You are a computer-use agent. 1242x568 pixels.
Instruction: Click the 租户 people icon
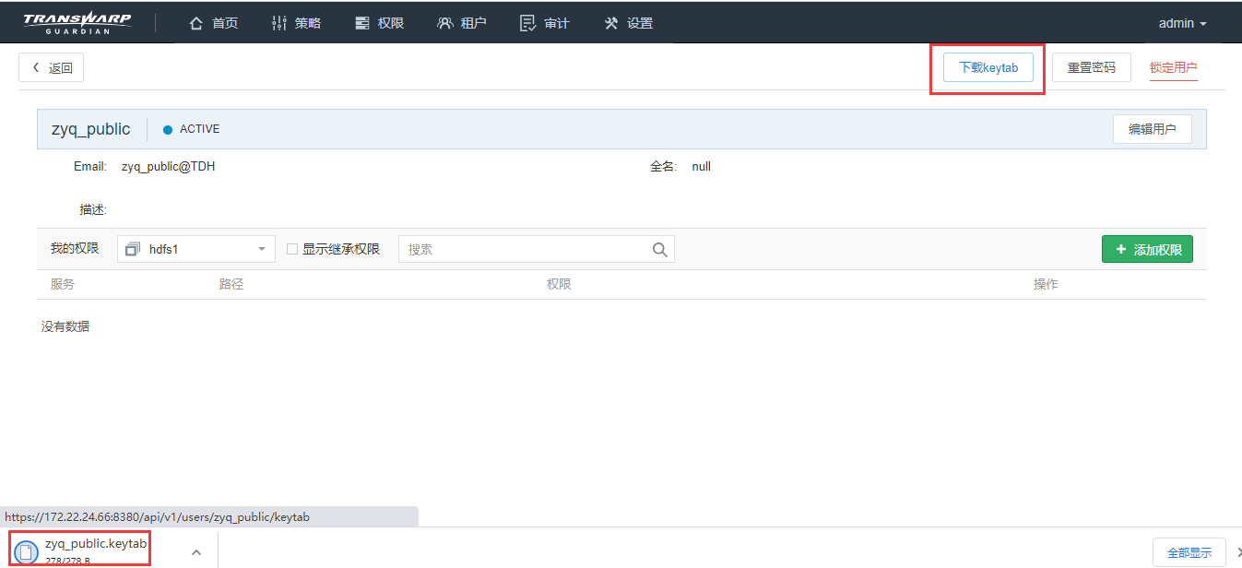tap(445, 23)
